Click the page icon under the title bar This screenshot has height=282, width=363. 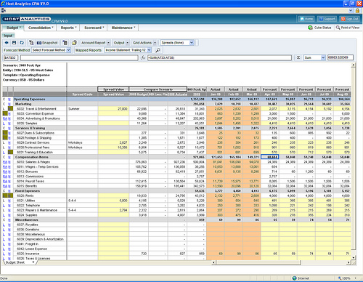pos(4,10)
